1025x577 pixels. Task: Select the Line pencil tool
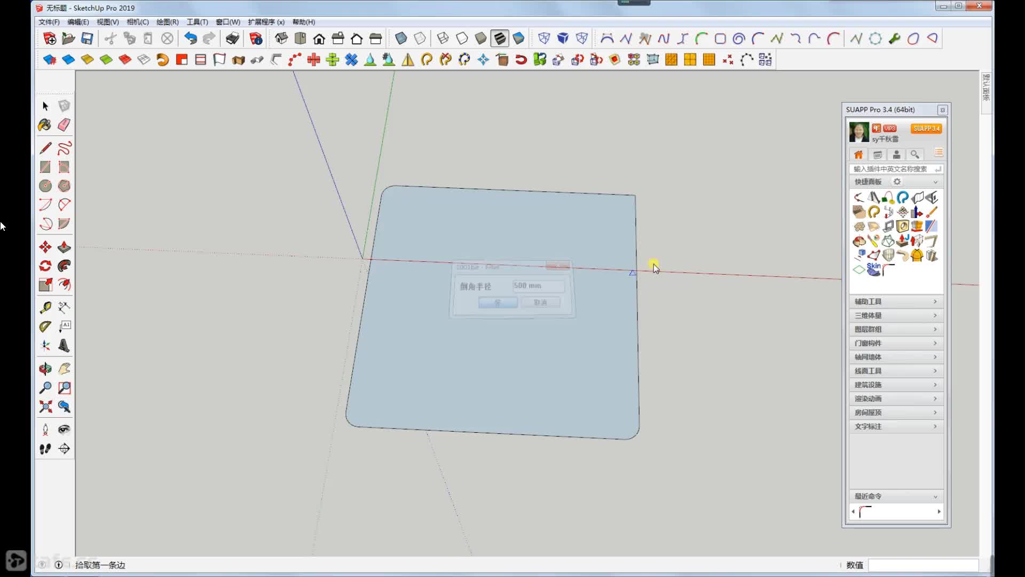45,148
